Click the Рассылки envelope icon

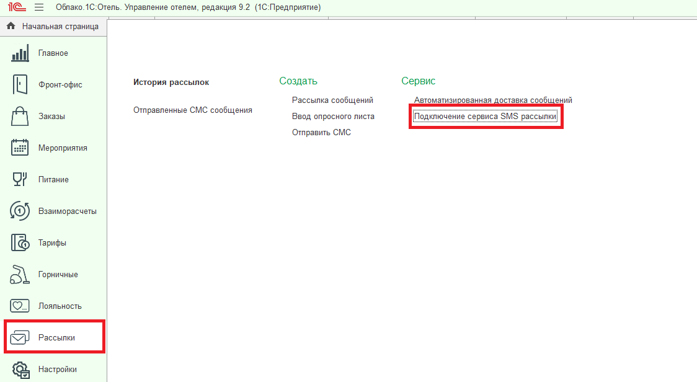click(x=20, y=337)
